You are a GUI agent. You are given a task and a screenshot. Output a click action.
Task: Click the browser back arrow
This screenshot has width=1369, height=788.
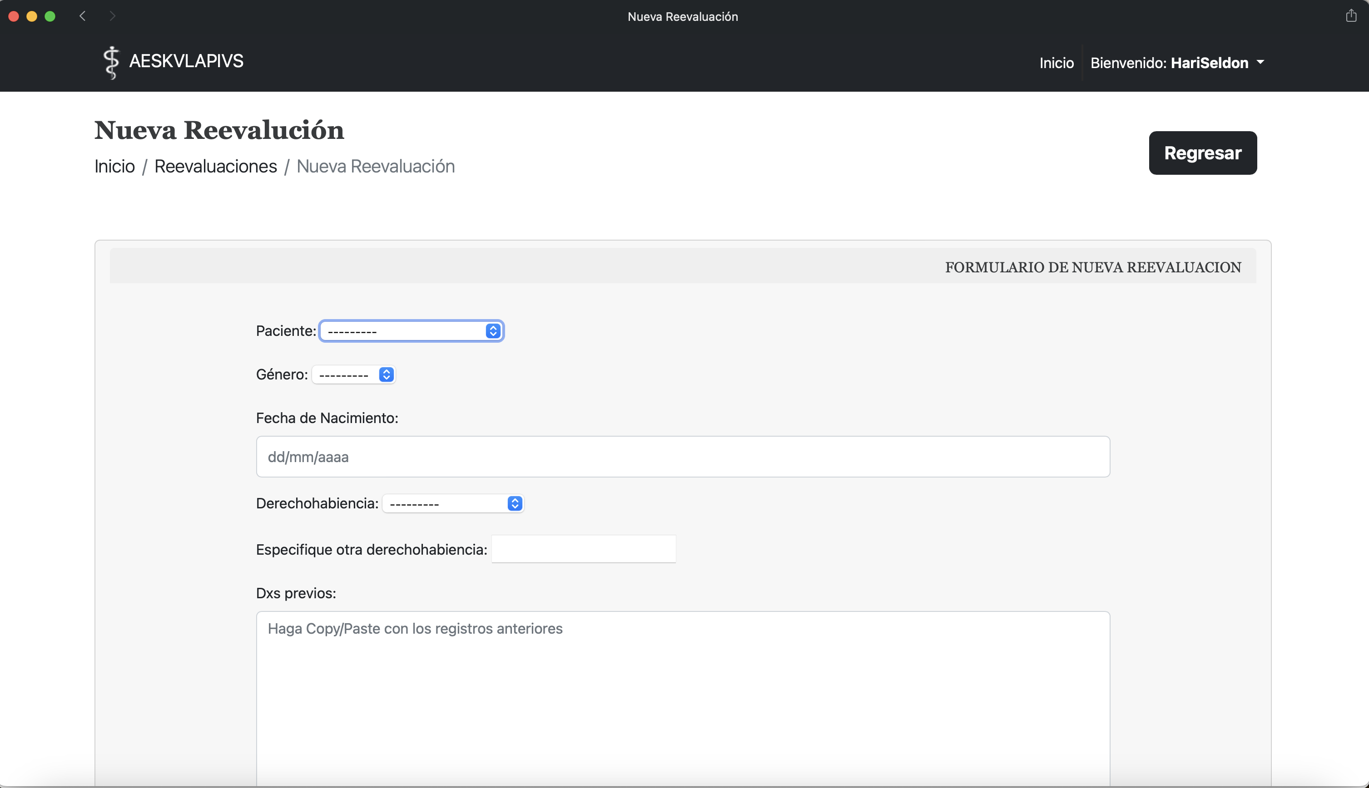coord(83,16)
